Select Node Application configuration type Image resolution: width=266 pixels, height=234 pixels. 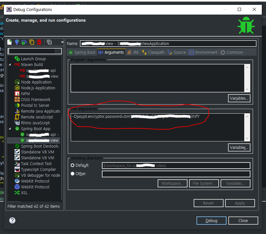36,82
